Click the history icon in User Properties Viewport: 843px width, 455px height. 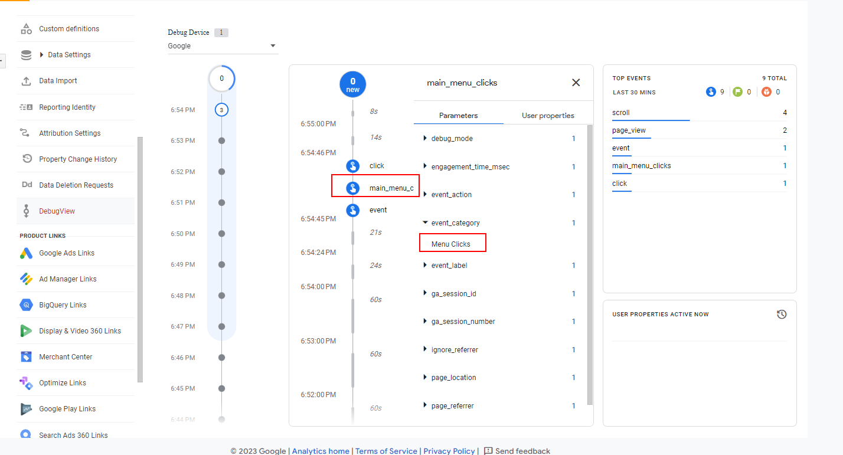point(782,315)
